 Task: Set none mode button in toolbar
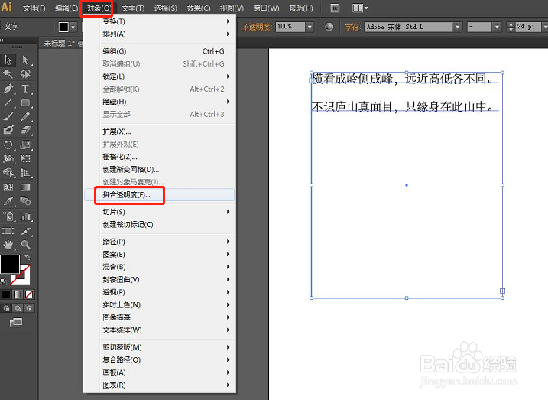[29, 294]
